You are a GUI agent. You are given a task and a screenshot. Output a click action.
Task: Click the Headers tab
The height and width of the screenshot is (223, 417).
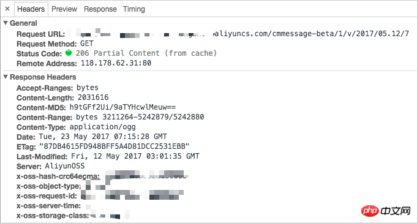[31, 9]
